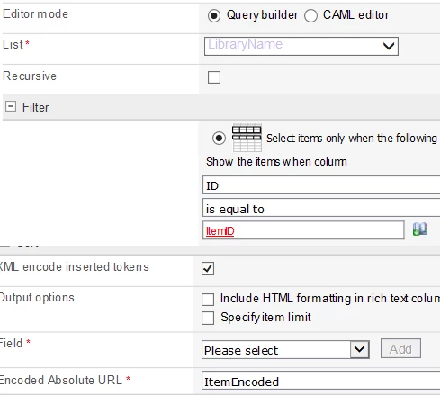Open the 'Please select' Field dropdown
This screenshot has height=395, width=440.
point(285,349)
